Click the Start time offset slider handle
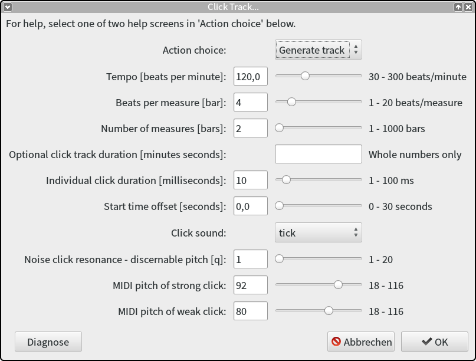This screenshot has height=361, width=476. tap(279, 206)
